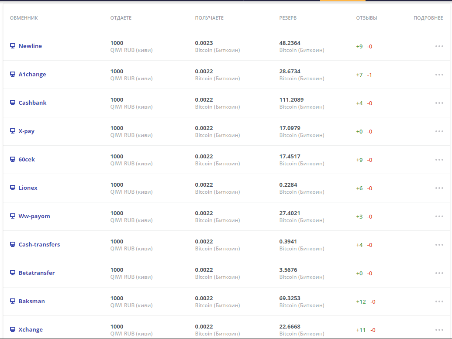Click the monitor icon beside Betatransfer
The image size is (452, 339).
click(x=13, y=273)
